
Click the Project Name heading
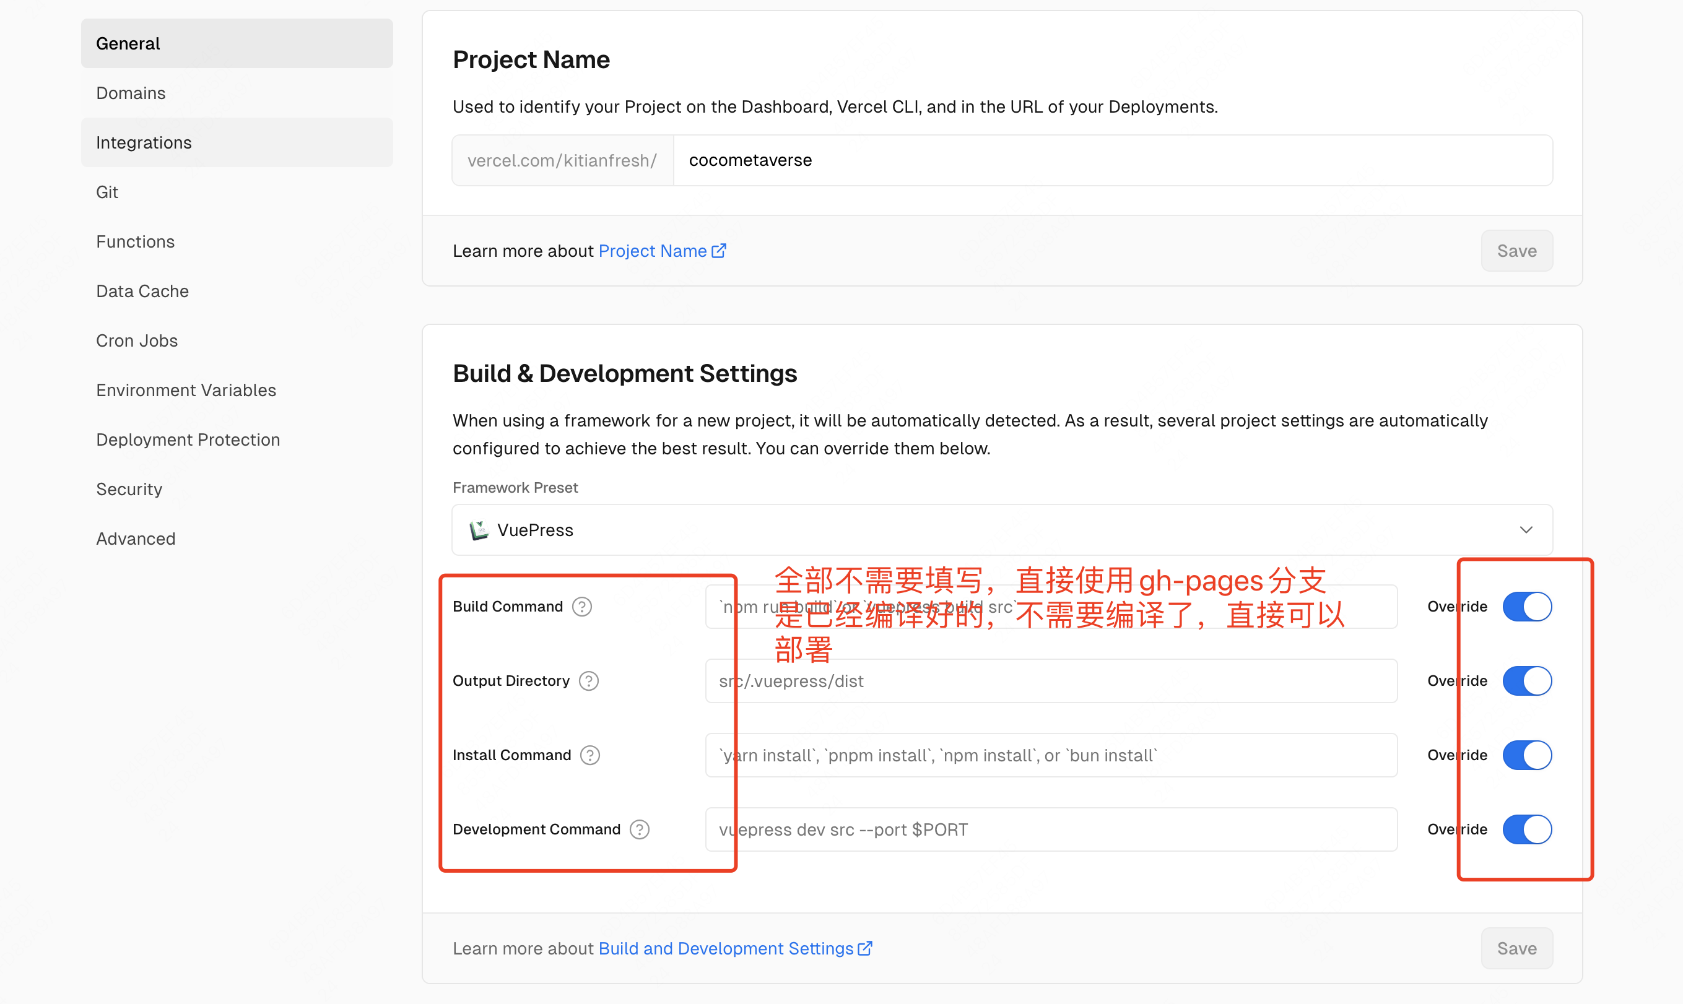coord(531,59)
